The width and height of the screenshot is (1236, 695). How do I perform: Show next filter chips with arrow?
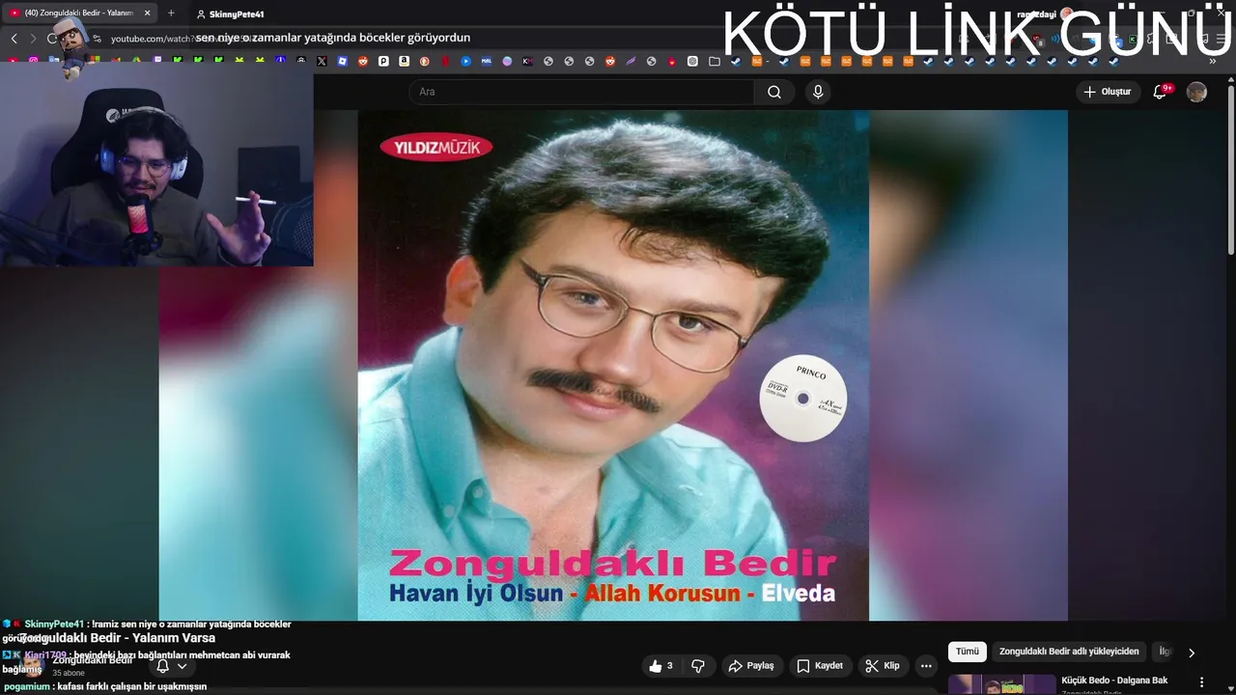(1191, 653)
